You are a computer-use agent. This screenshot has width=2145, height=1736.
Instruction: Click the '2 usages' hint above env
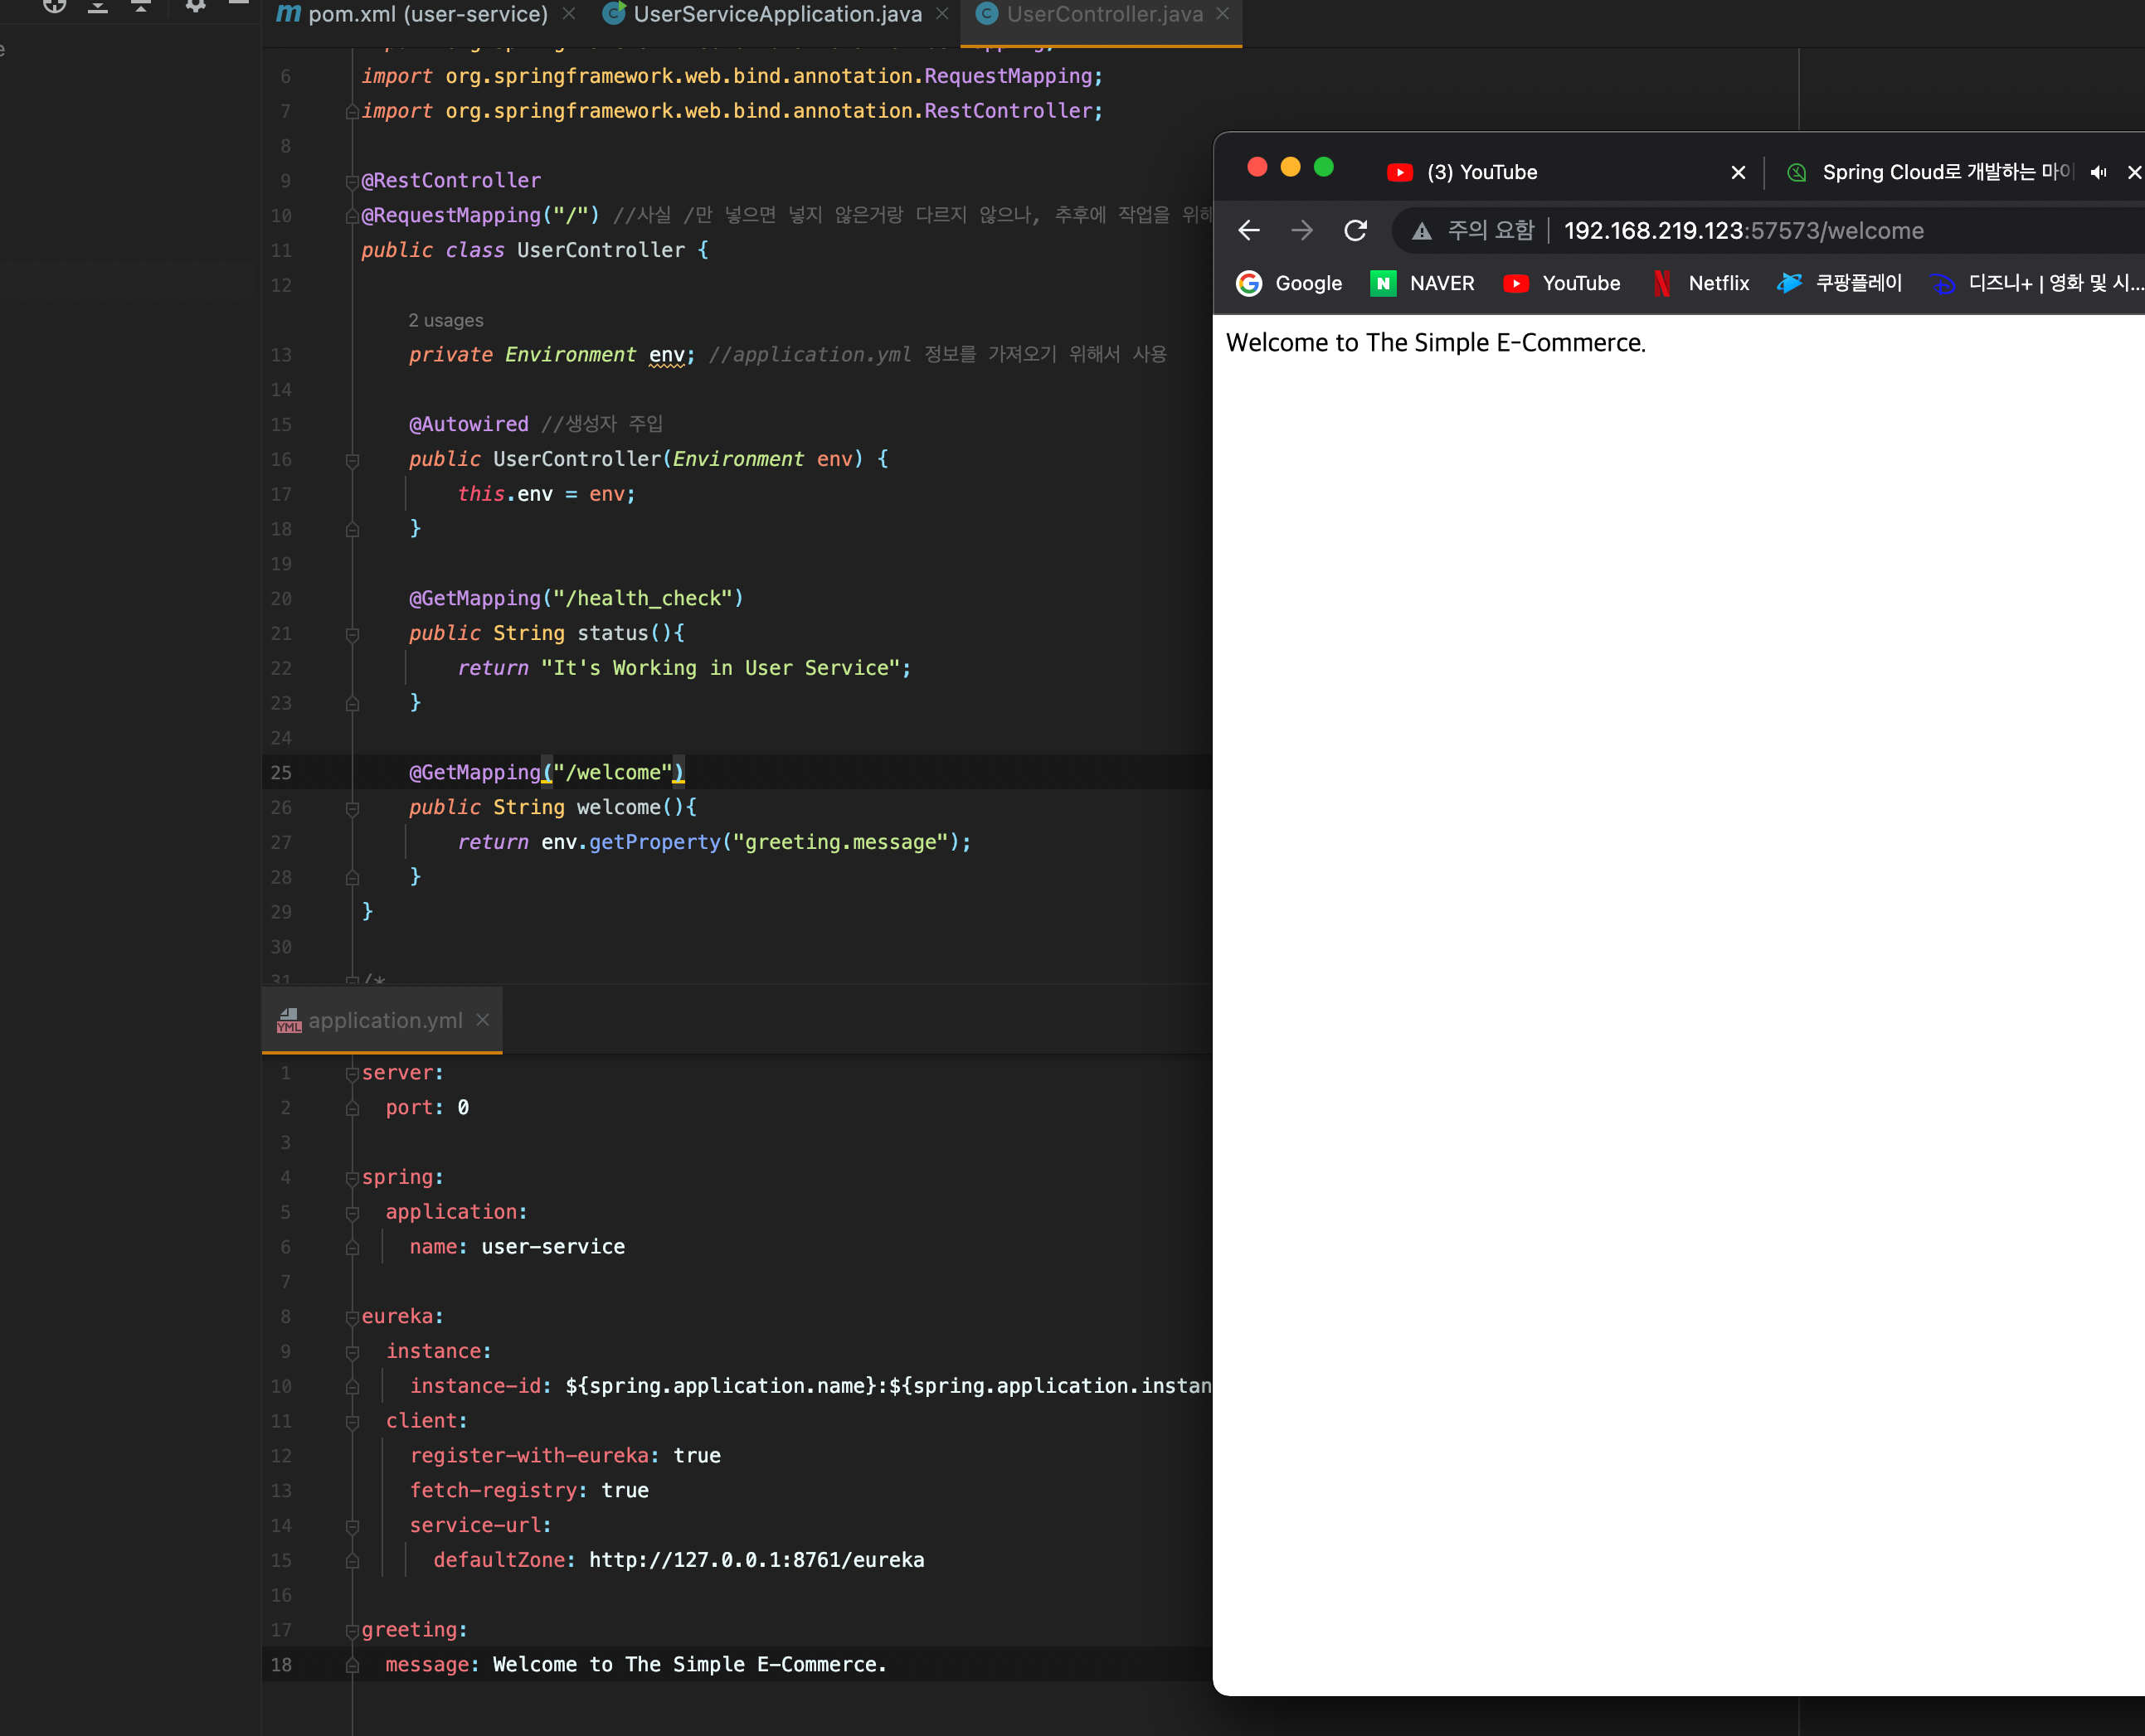pos(445,320)
